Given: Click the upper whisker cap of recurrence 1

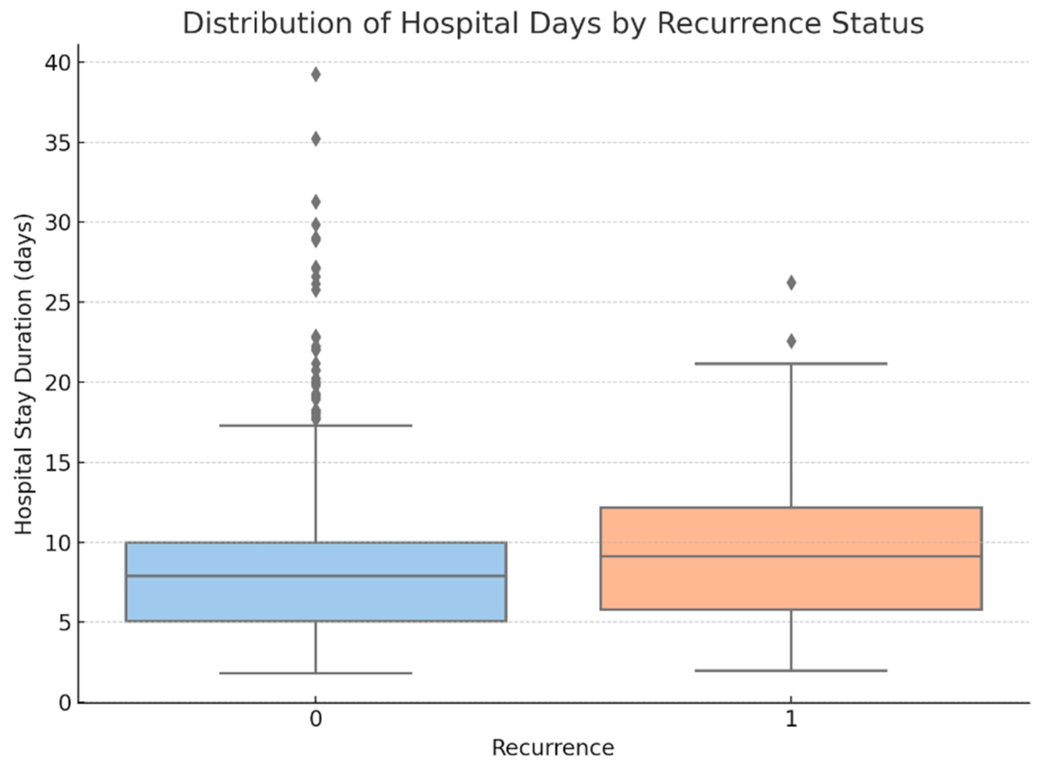Looking at the screenshot, I should point(791,363).
